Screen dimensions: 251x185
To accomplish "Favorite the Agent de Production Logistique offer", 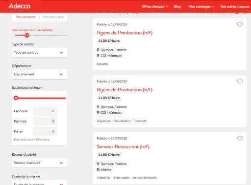I will 240,82.
